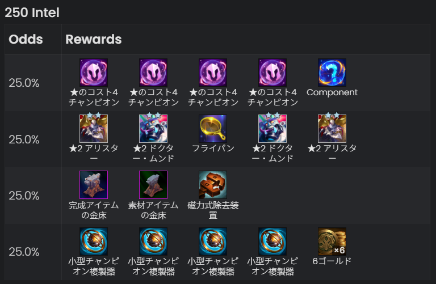Click the first purple cost-4 champion orb
This screenshot has height=284, width=436.
coord(94,73)
